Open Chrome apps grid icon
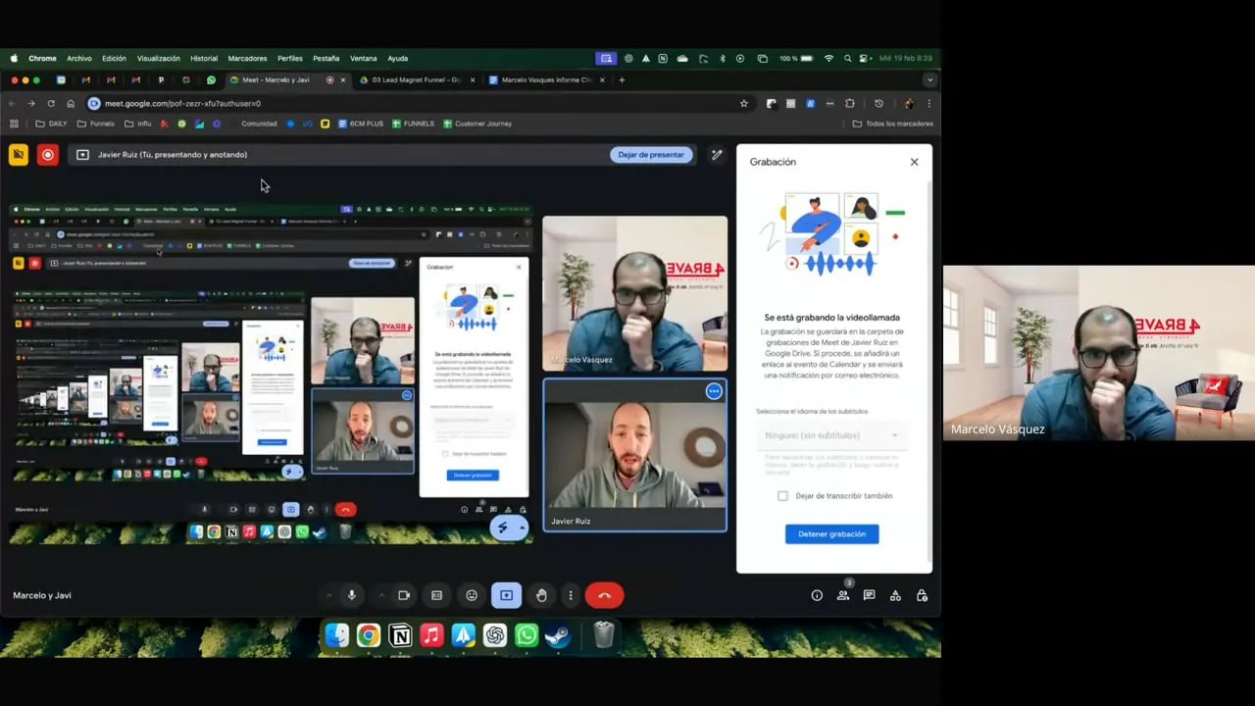1255x706 pixels. point(14,124)
